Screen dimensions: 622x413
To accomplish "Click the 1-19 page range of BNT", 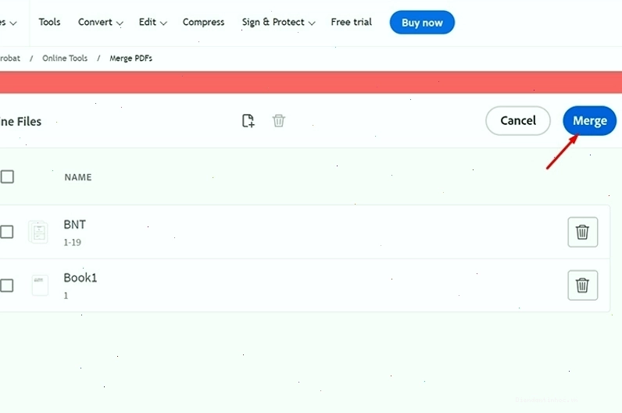I will click(x=72, y=242).
